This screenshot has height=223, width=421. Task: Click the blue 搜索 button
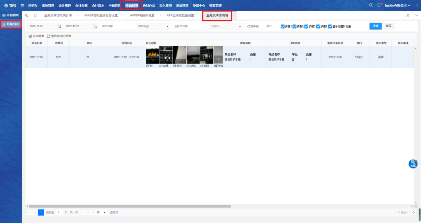(375, 26)
